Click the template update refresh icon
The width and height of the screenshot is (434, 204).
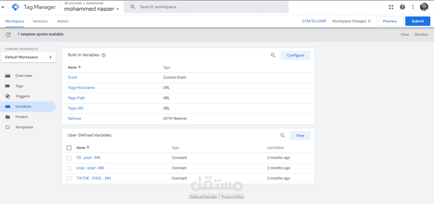point(8,35)
